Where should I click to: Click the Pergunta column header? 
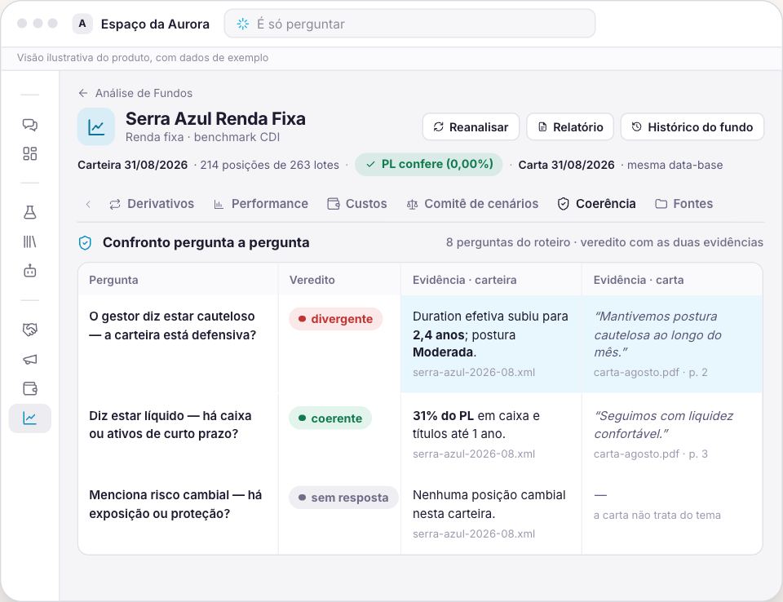tap(114, 280)
